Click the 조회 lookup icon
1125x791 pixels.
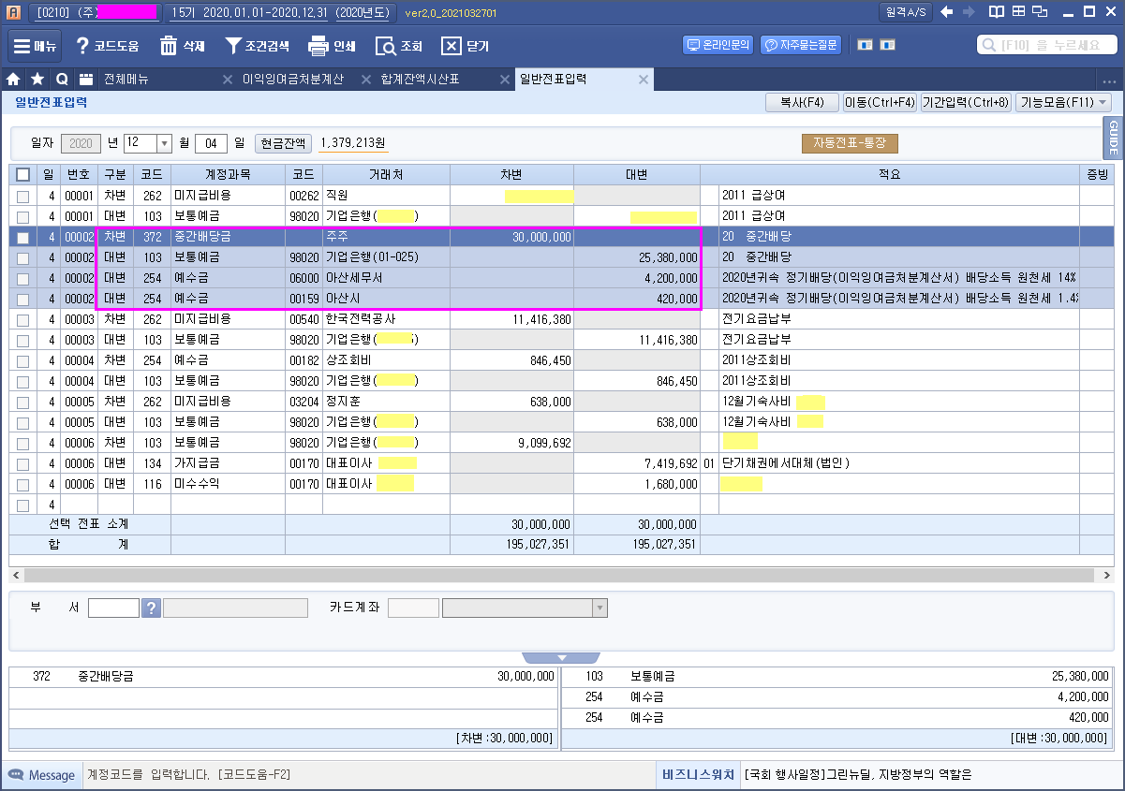click(x=386, y=46)
